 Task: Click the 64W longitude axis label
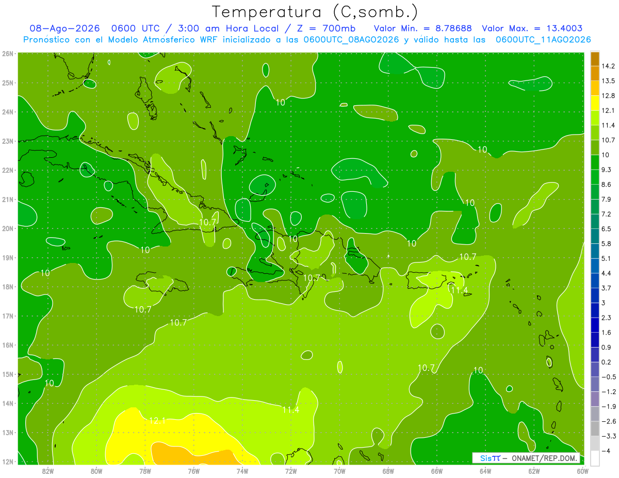pos(485,471)
